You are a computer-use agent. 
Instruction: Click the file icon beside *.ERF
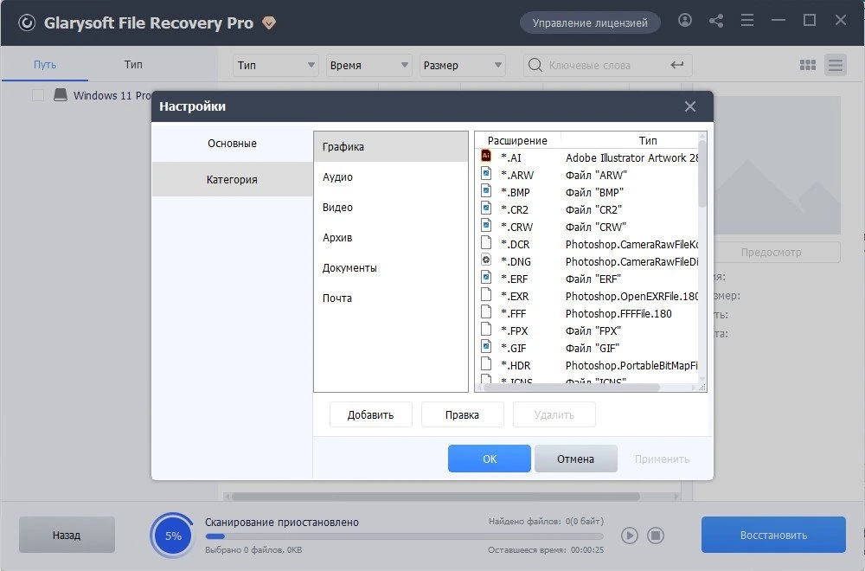point(486,278)
